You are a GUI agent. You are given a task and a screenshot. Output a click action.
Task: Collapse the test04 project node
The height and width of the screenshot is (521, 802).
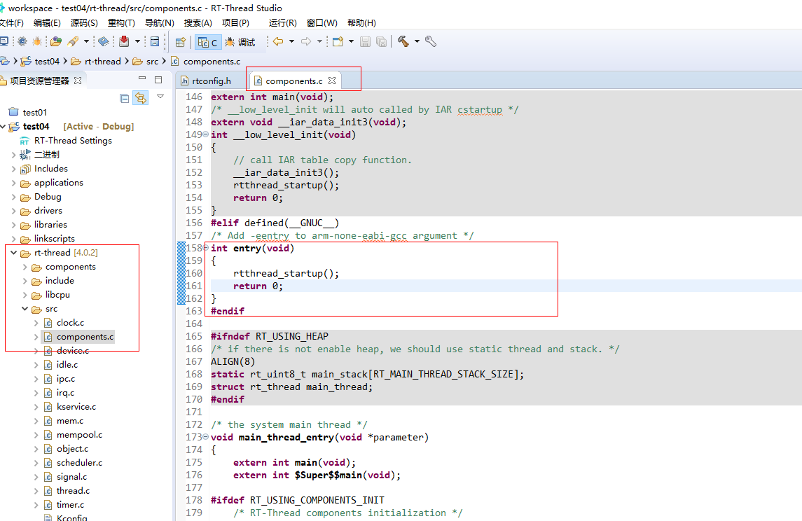tap(3, 126)
